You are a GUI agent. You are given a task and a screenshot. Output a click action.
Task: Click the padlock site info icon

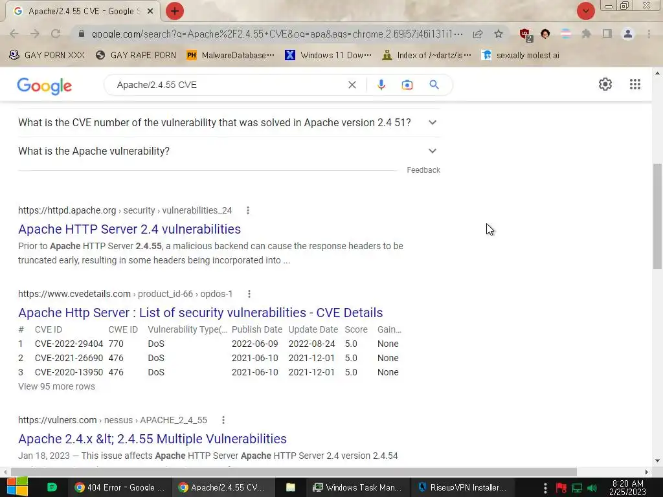point(82,34)
